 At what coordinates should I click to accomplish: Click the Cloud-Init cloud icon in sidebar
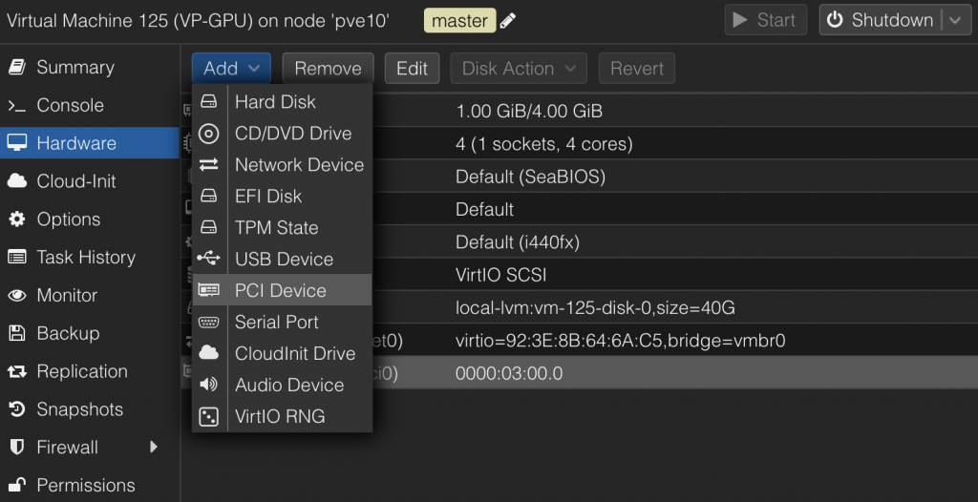pyautogui.click(x=17, y=181)
